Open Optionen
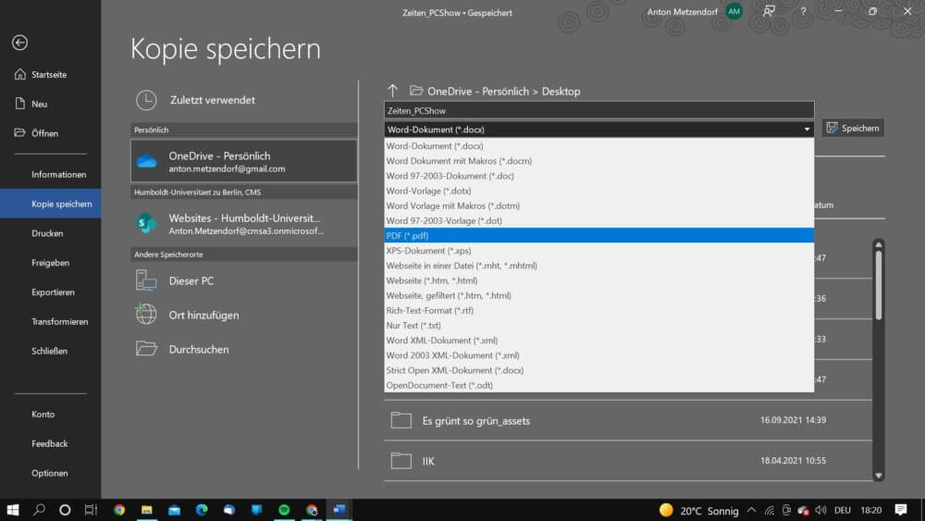 [x=50, y=473]
